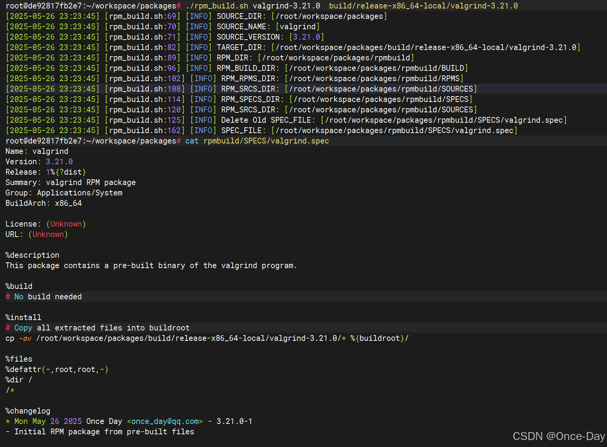This screenshot has width=607, height=447.
Task: Click the '%build' section header
Action: tap(19, 286)
